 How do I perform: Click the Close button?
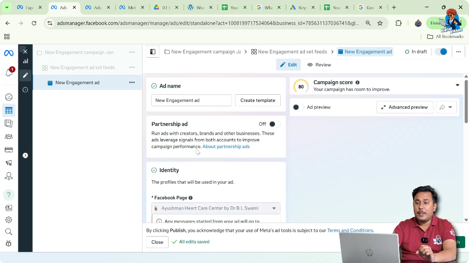(x=157, y=242)
